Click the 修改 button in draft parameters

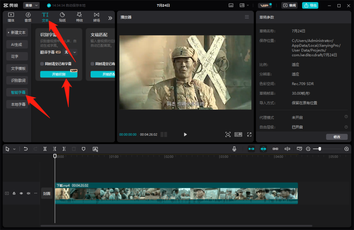[337, 137]
